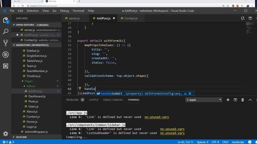Open the Search view in the activity bar
This screenshot has height=144, width=257.
click(6, 31)
